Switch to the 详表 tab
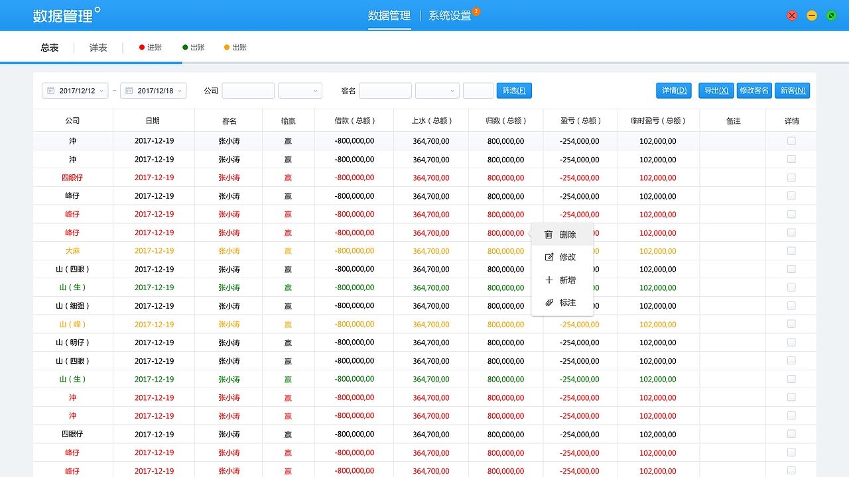This screenshot has width=849, height=477. coord(98,47)
